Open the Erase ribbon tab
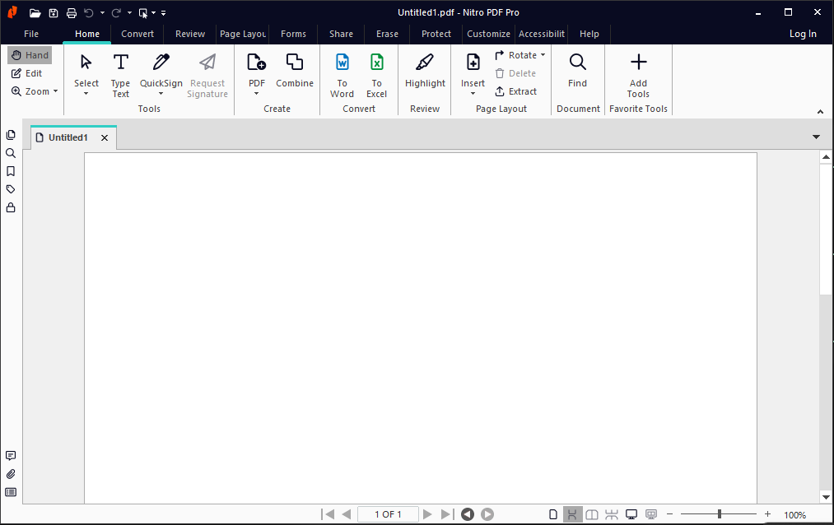The height and width of the screenshot is (525, 834). coord(387,34)
